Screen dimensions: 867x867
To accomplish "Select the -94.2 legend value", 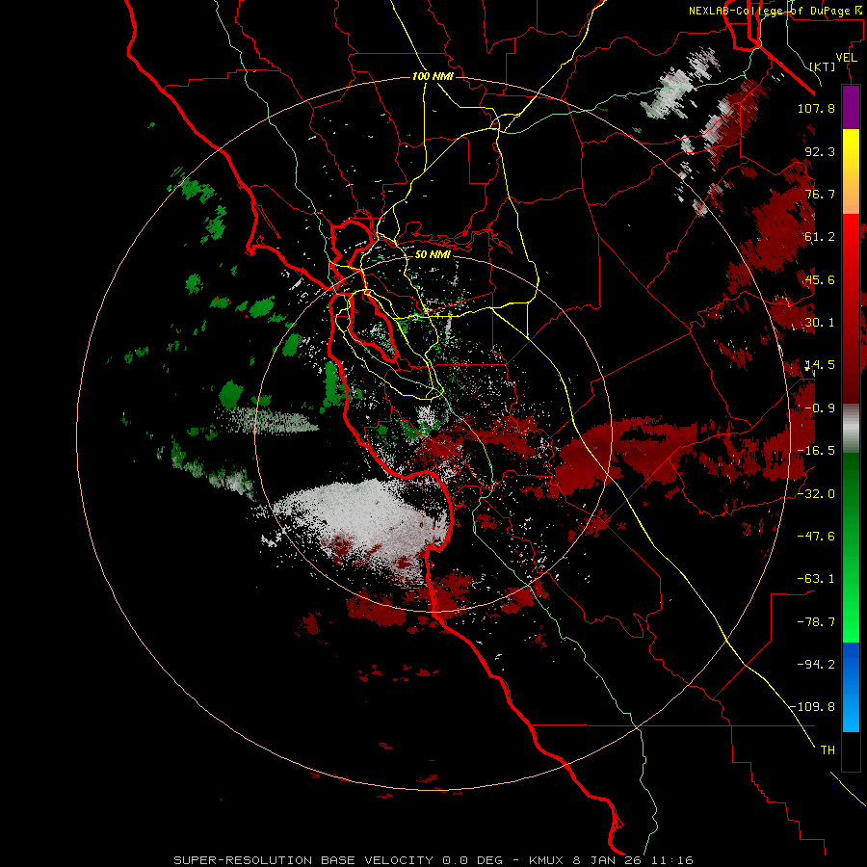I will point(816,665).
